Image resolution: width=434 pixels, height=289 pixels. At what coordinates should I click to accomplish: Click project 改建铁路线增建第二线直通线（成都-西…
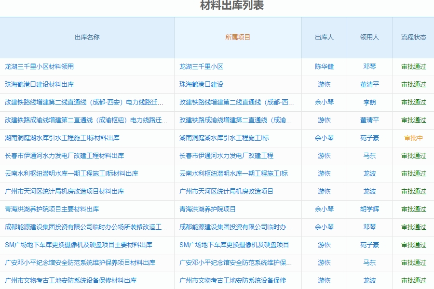[x=237, y=102]
